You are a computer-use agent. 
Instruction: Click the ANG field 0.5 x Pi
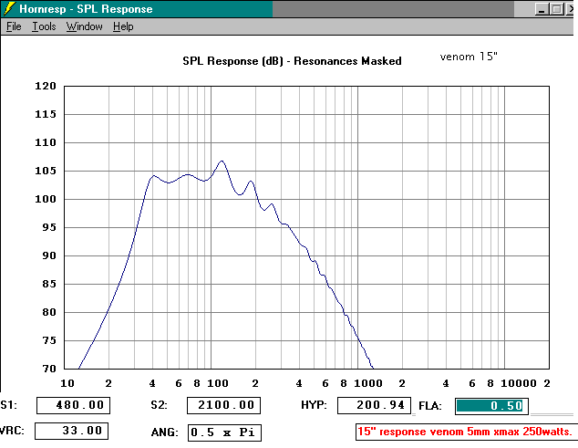tap(224, 432)
